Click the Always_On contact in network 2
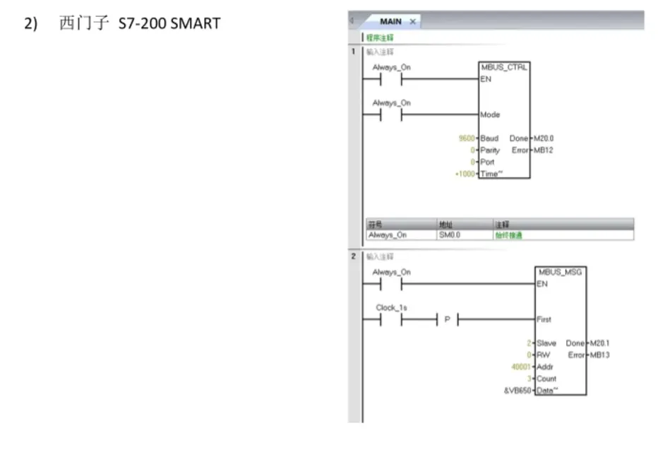The height and width of the screenshot is (457, 670). tap(391, 285)
